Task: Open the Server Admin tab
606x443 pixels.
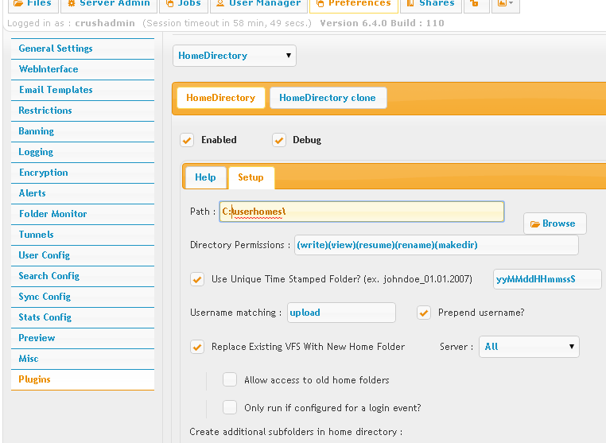Action: click(109, 5)
